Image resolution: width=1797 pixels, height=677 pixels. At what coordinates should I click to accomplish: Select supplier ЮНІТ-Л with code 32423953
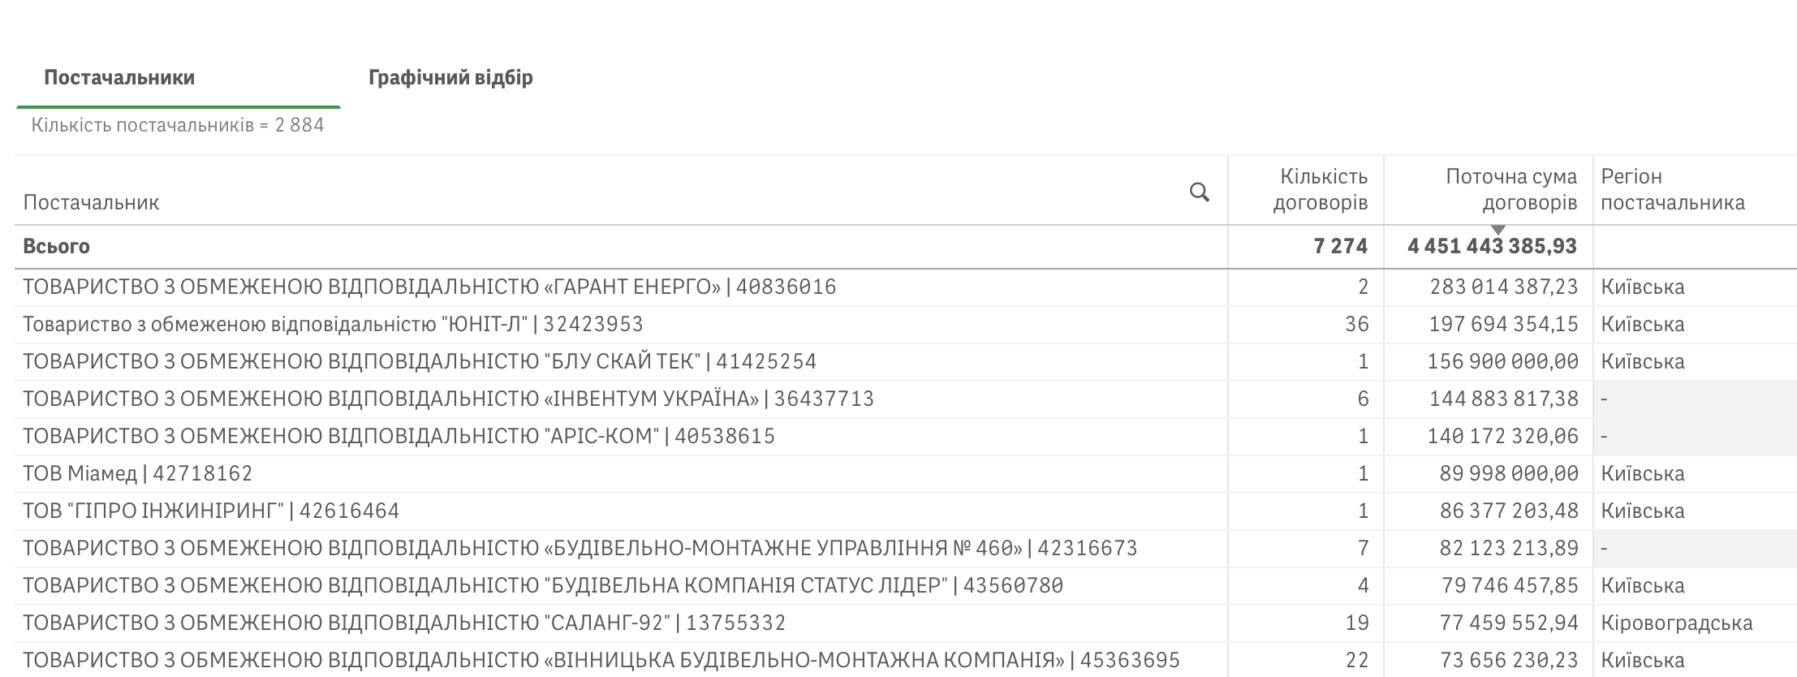pos(333,325)
